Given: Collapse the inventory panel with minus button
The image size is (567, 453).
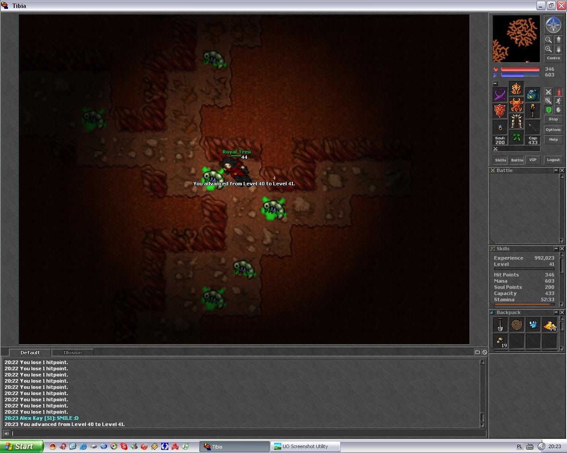Looking at the screenshot, I should (495, 84).
